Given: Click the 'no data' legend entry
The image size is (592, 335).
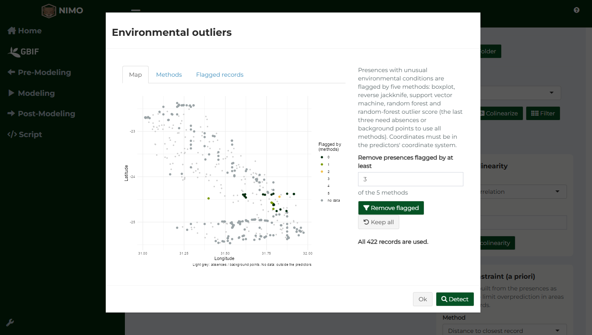Looking at the screenshot, I should [330, 200].
